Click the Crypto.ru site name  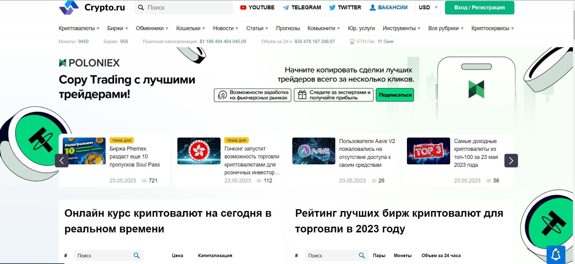[x=105, y=8]
